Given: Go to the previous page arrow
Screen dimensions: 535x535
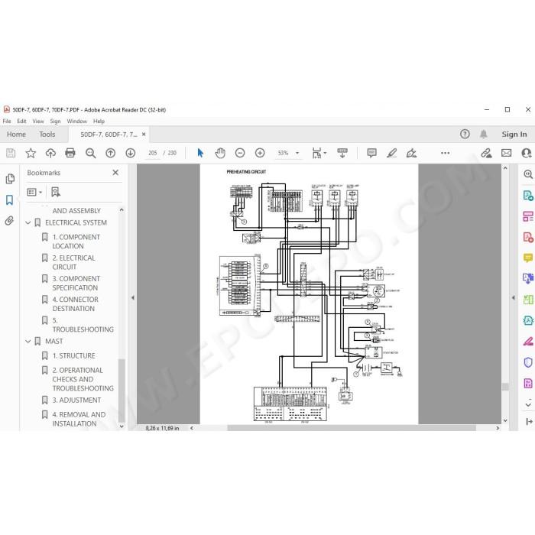Looking at the screenshot, I should tap(110, 153).
